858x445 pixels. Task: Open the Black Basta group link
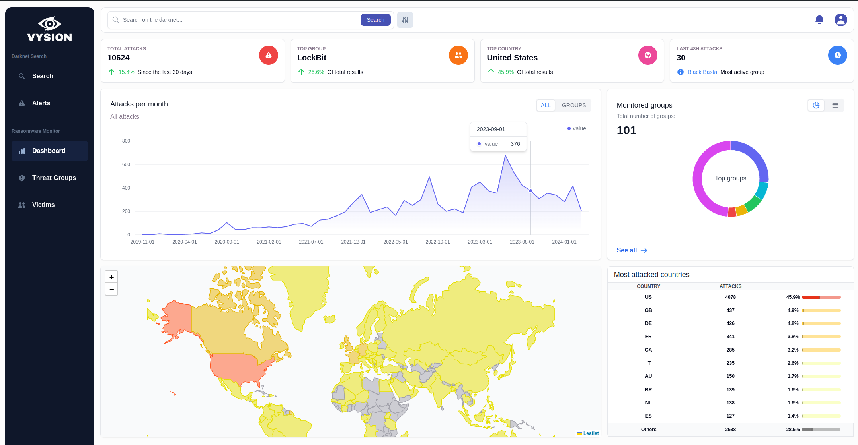coord(702,72)
